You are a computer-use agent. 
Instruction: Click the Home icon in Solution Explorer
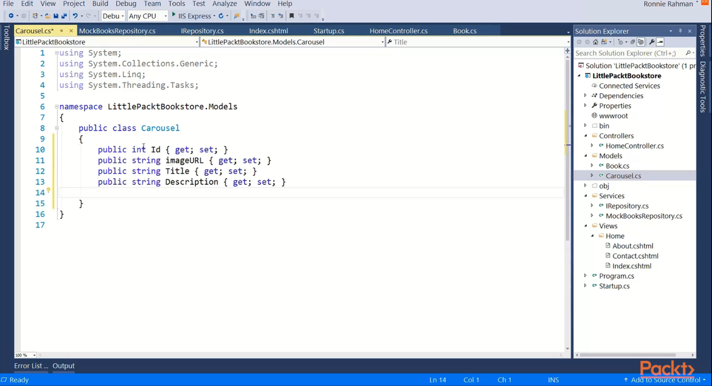click(x=596, y=42)
